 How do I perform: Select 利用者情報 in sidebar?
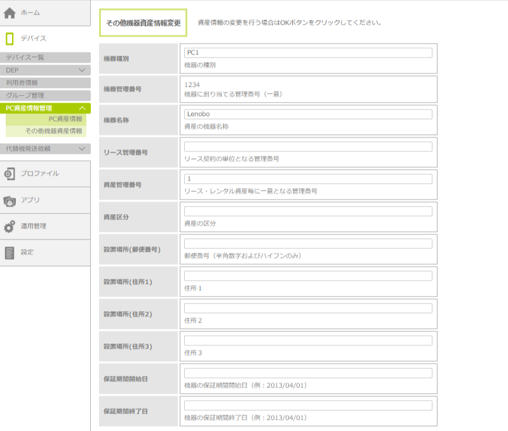point(22,83)
